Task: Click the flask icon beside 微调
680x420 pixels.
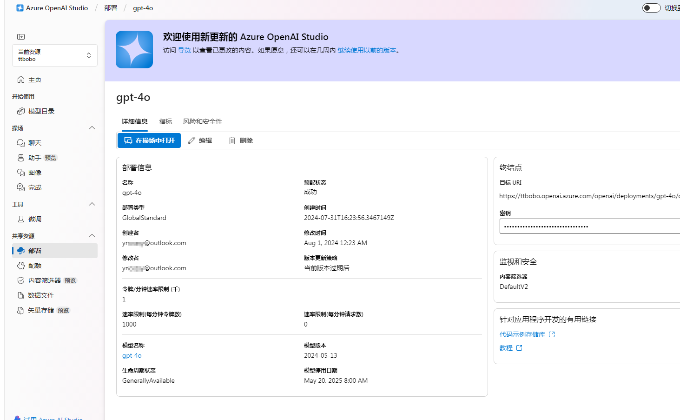Action: coord(21,219)
